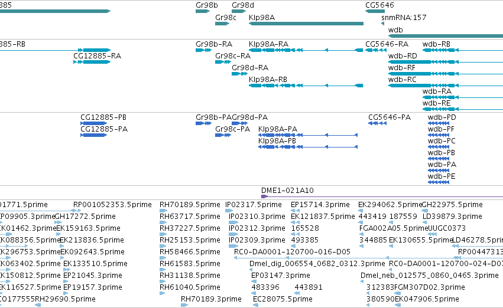
Task: Select the purple DME1-021A10 start glyph
Action: click(264, 196)
